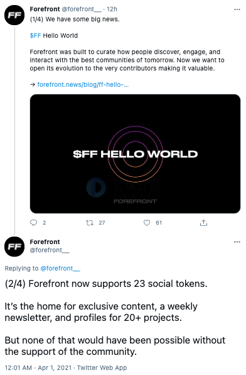Click the FF avatar on the first tweet
The image size is (246, 375).
[x=14, y=15]
